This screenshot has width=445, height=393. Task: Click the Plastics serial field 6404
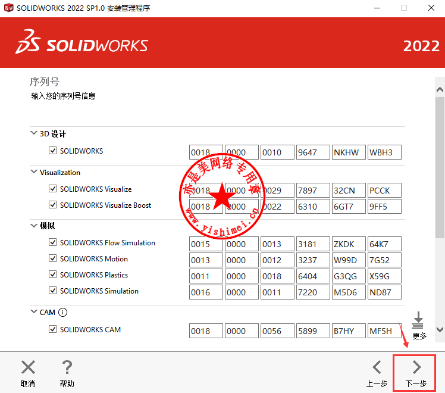coord(313,276)
